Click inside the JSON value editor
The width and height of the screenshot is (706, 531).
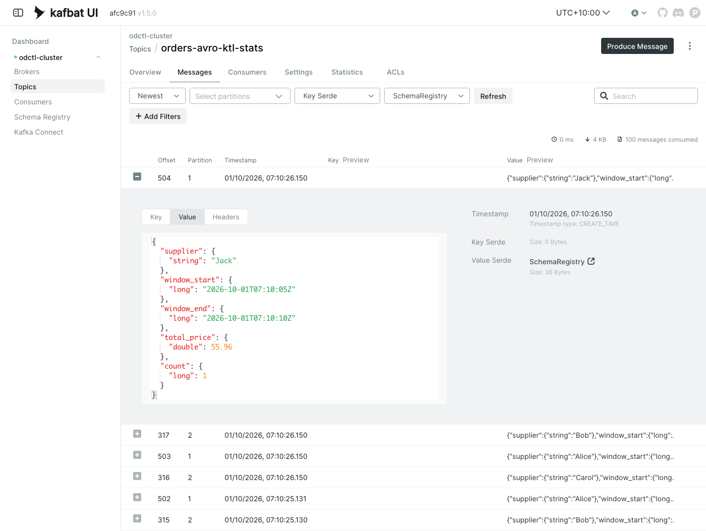click(x=295, y=318)
